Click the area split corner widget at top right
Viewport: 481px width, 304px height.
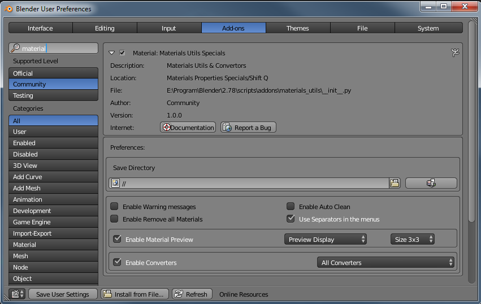pos(474,21)
